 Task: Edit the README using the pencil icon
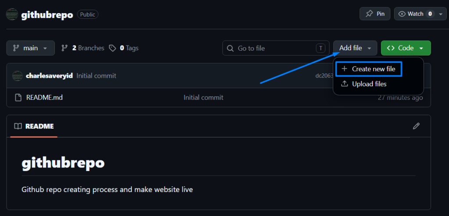click(x=416, y=126)
